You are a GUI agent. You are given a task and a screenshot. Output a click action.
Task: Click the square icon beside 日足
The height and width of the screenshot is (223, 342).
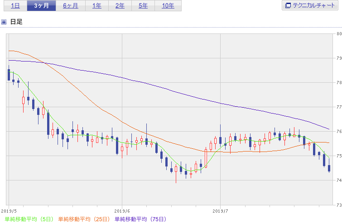pos(4,22)
